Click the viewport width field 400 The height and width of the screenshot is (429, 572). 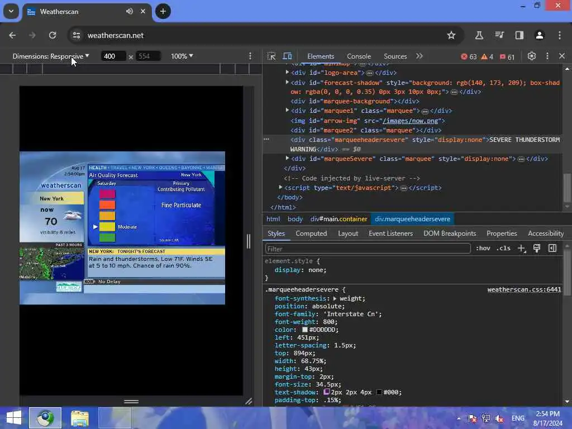click(x=113, y=56)
